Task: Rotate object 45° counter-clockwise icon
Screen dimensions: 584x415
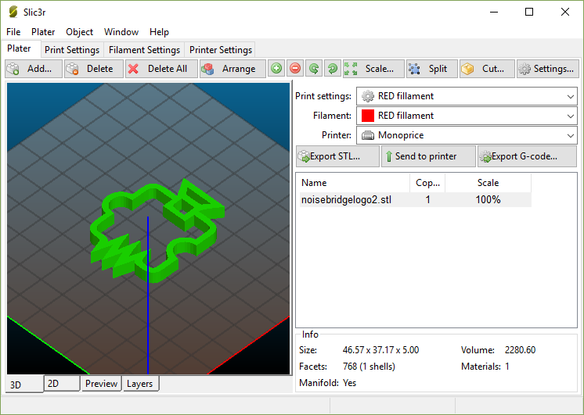Action: point(314,69)
